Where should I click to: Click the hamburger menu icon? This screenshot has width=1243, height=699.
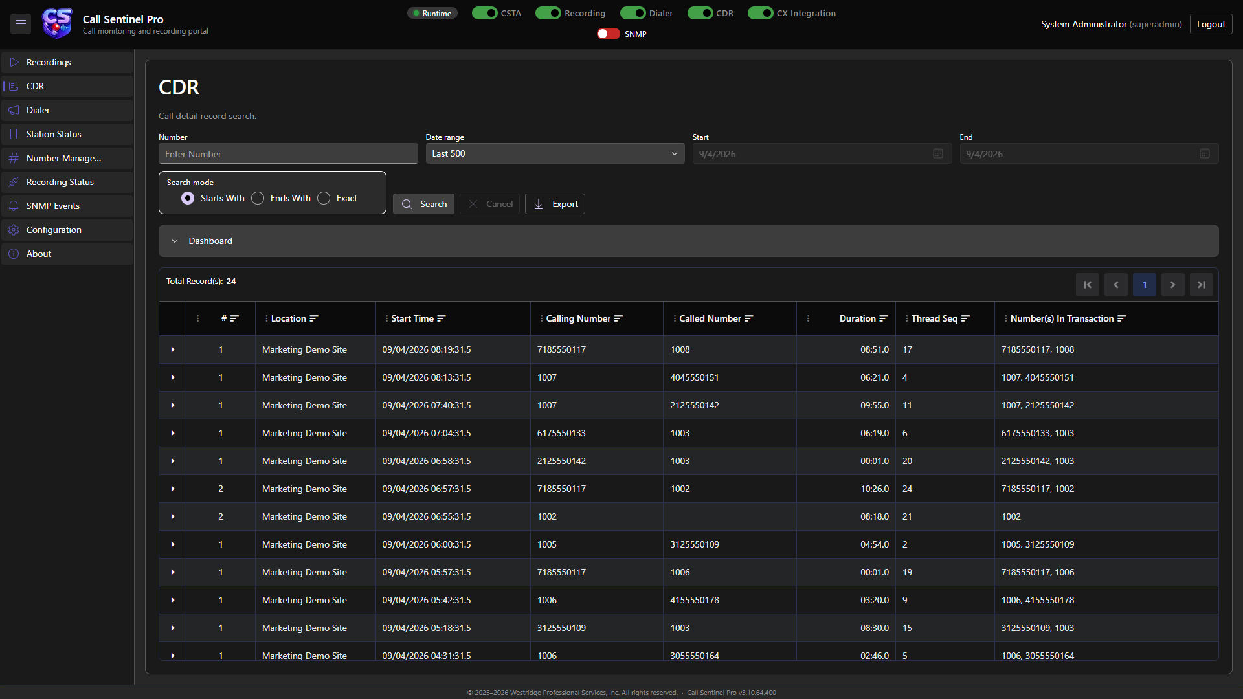pos(21,24)
